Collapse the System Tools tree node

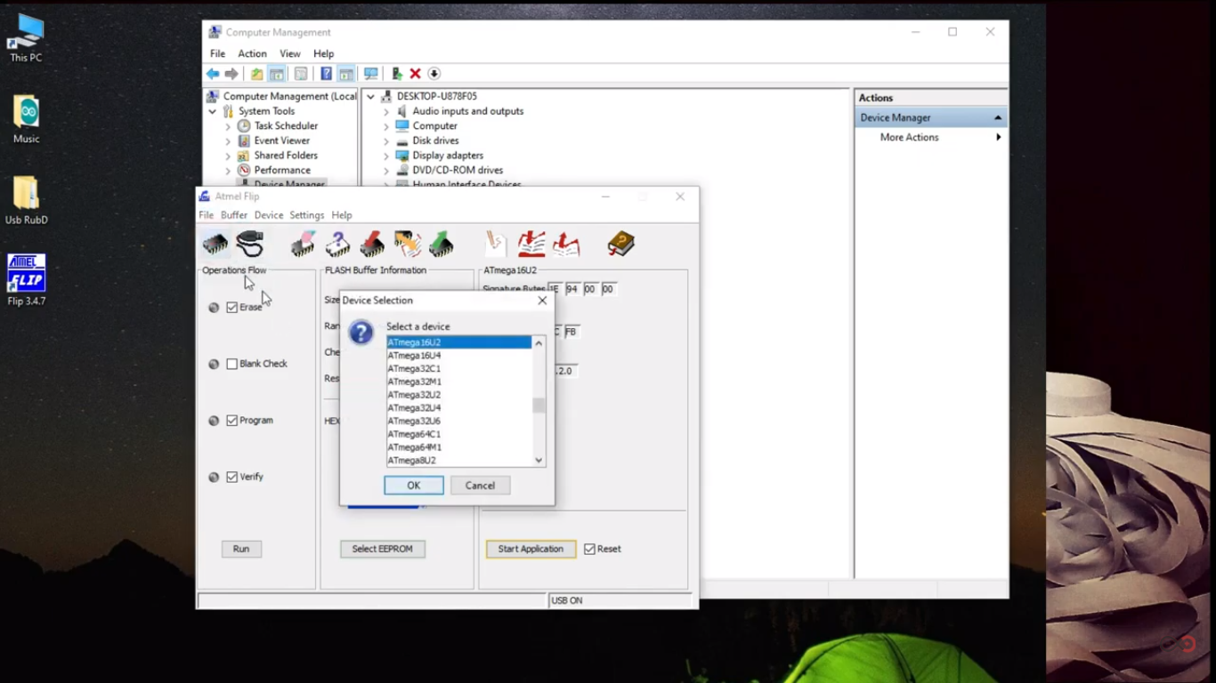click(213, 111)
